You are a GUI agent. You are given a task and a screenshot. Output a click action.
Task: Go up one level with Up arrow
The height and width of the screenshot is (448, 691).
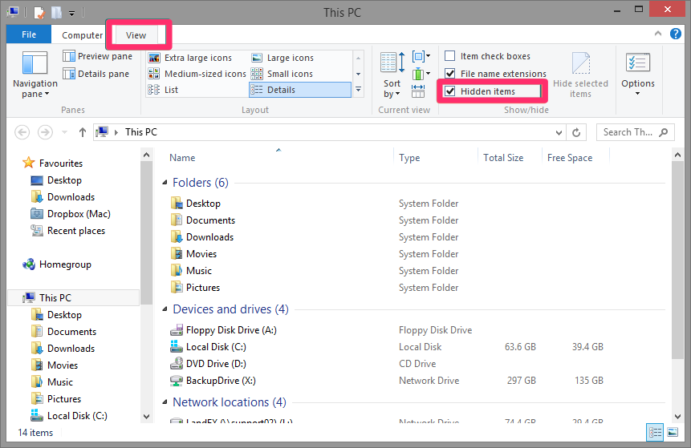click(x=83, y=132)
